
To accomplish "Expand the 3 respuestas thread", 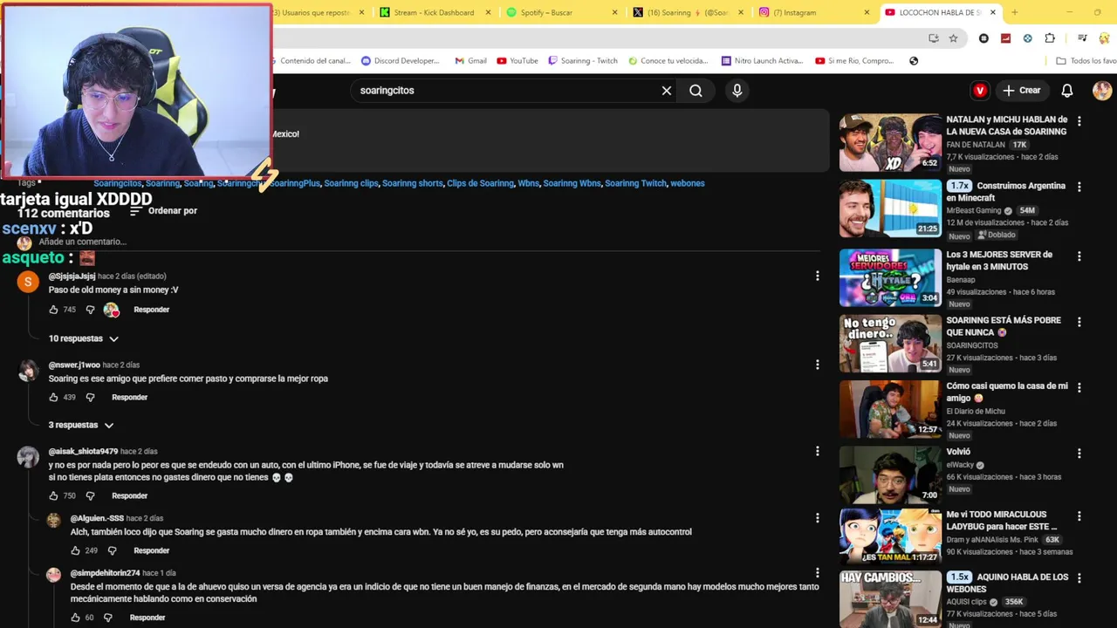I will pyautogui.click(x=81, y=426).
